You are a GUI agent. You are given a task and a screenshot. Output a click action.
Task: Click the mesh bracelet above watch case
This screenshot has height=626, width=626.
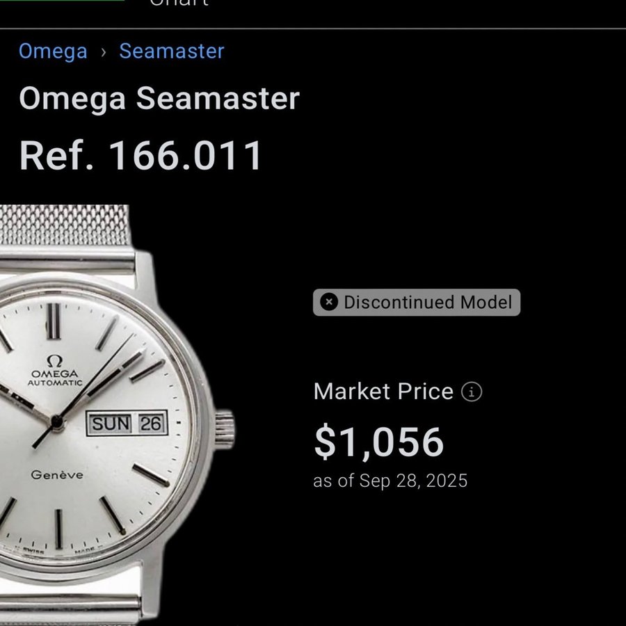pos(65,225)
